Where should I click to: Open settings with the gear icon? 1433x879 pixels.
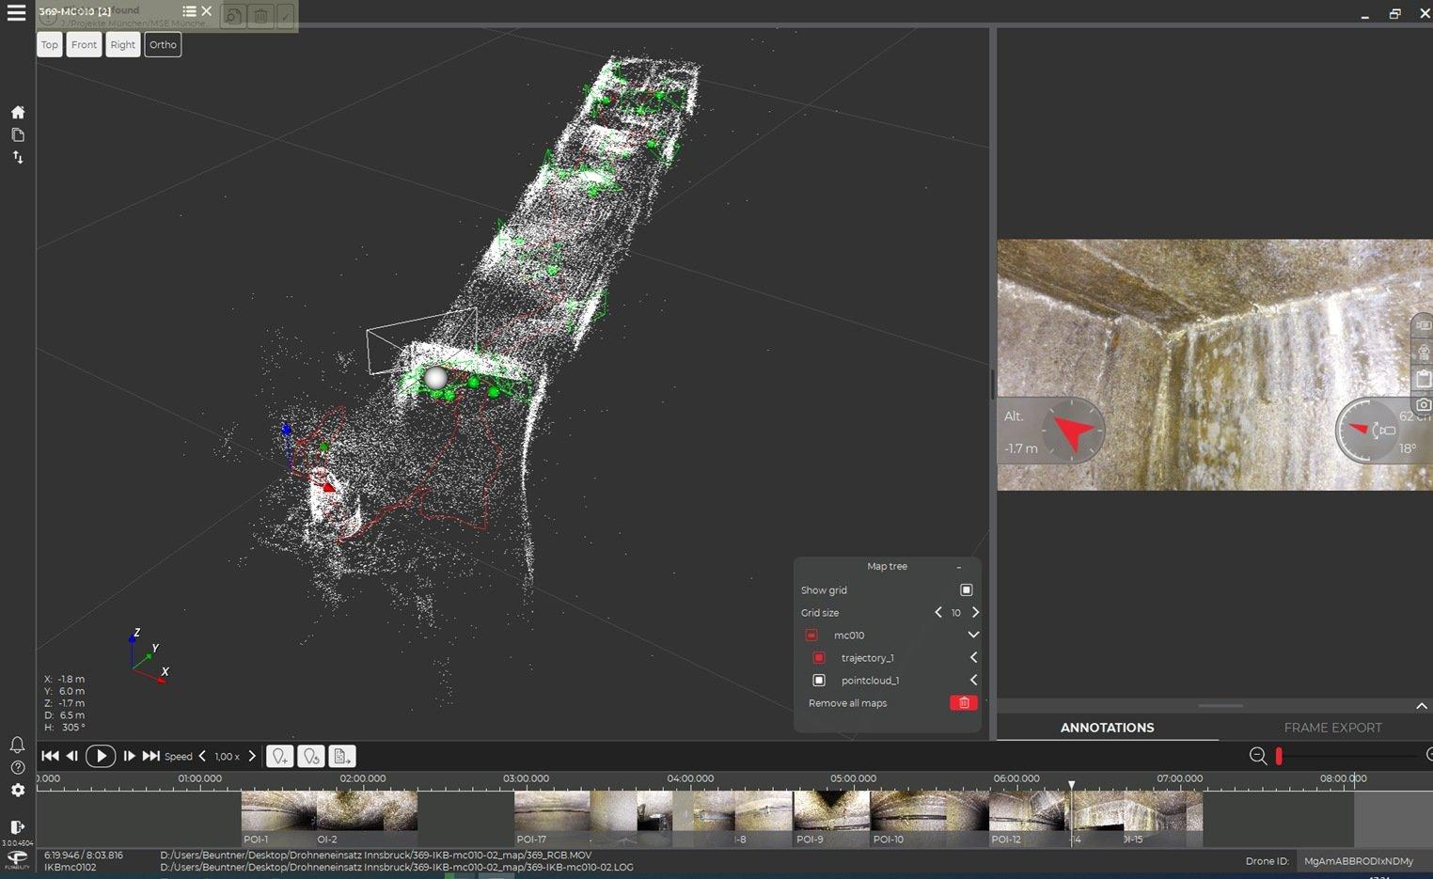[x=17, y=791]
